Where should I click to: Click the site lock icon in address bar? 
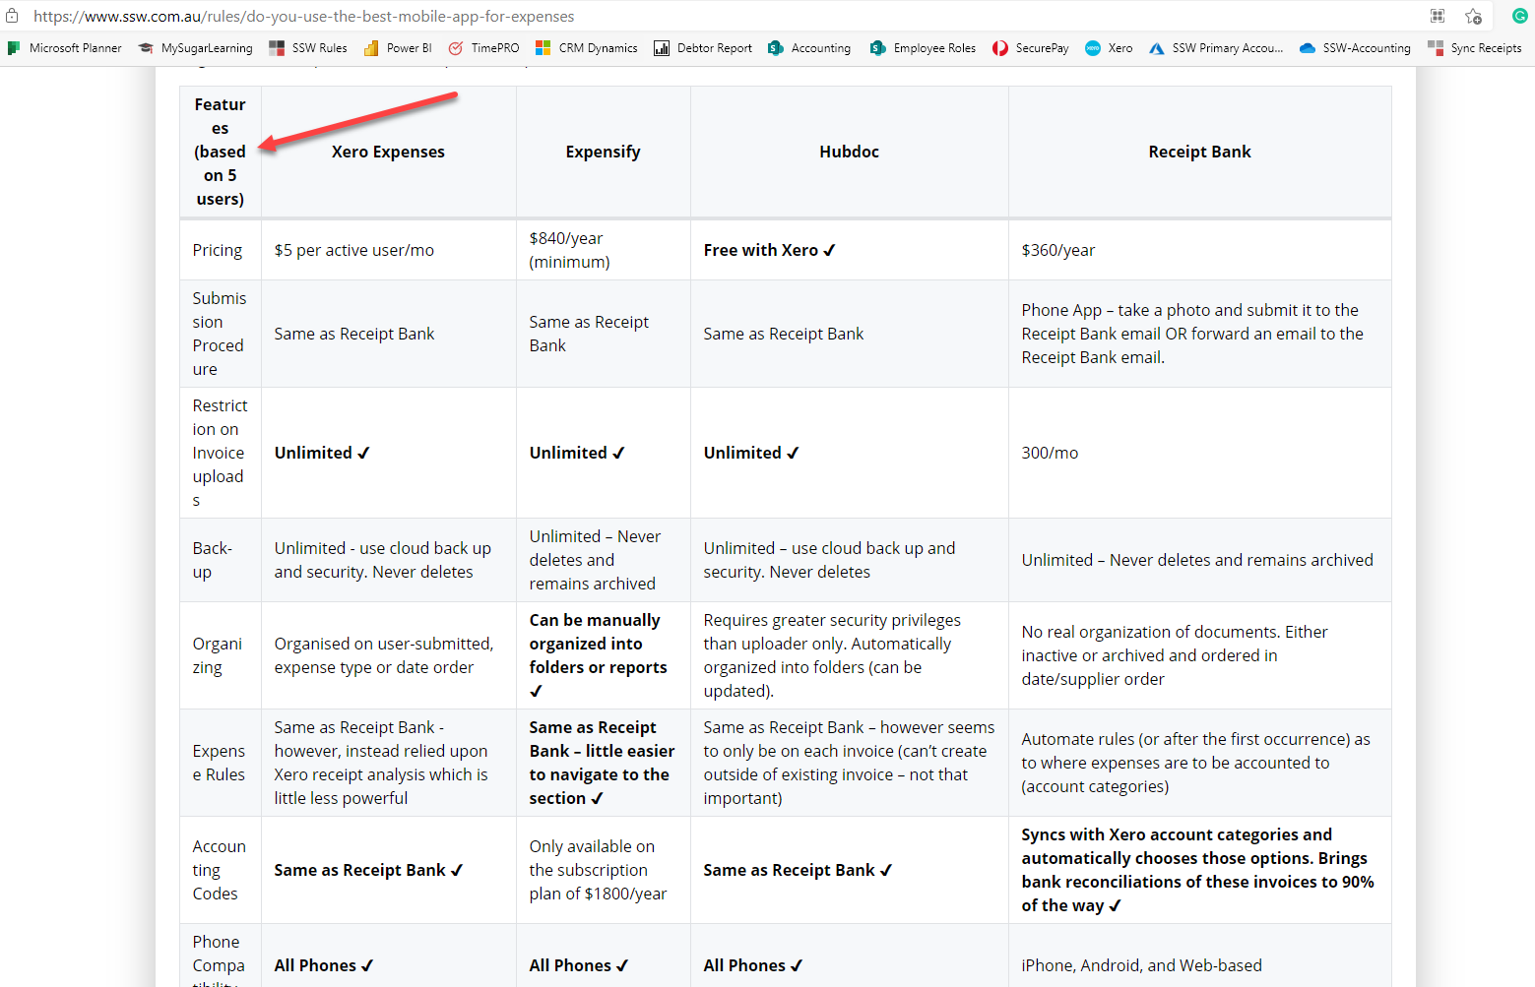(x=12, y=16)
